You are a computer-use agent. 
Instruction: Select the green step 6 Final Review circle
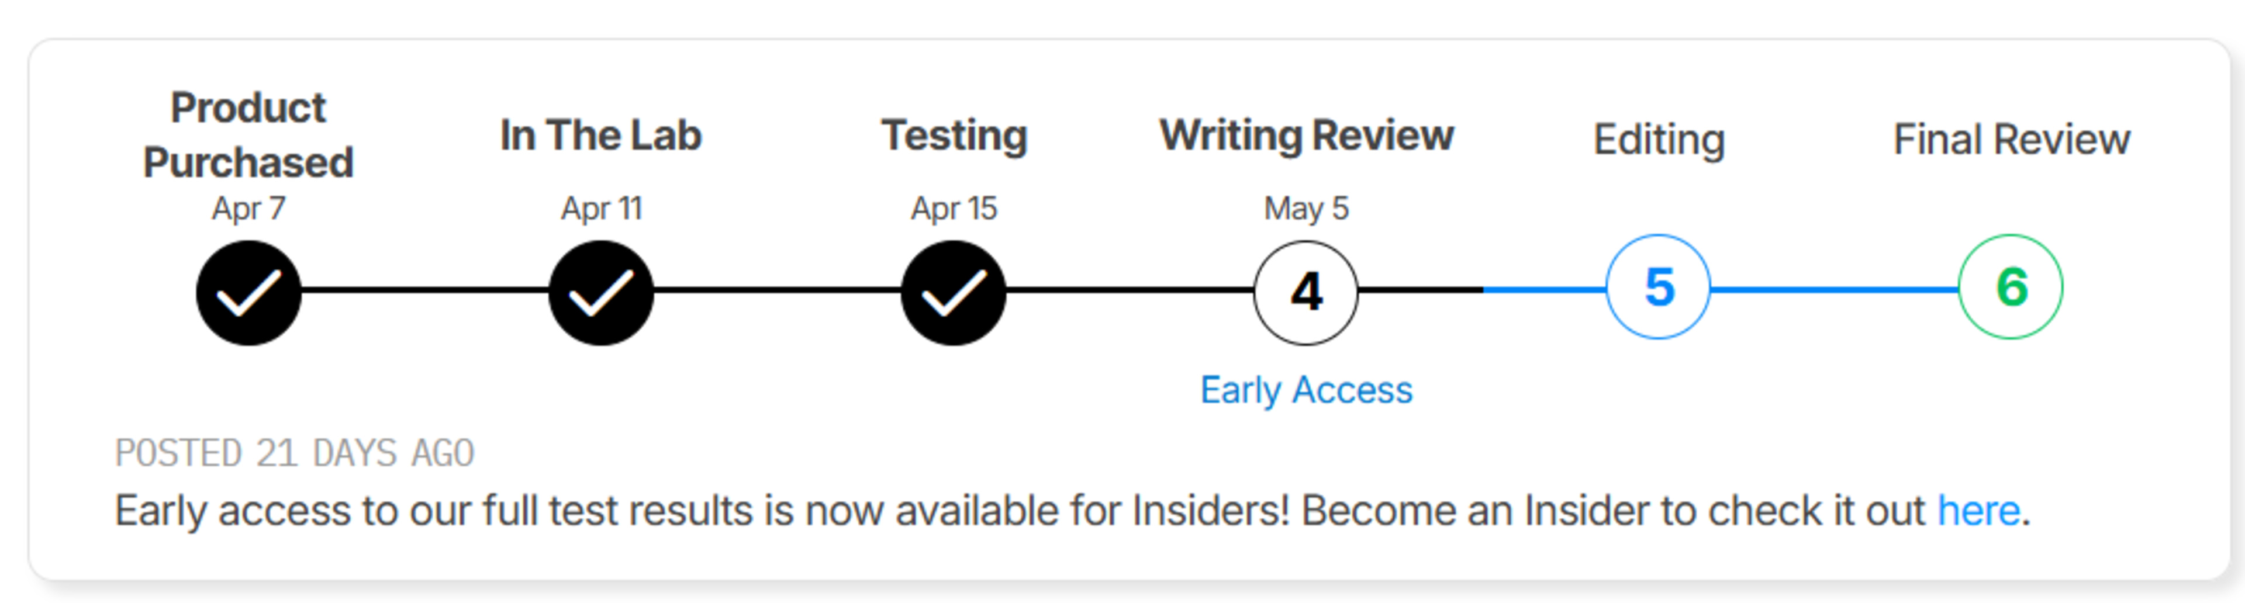[2011, 287]
